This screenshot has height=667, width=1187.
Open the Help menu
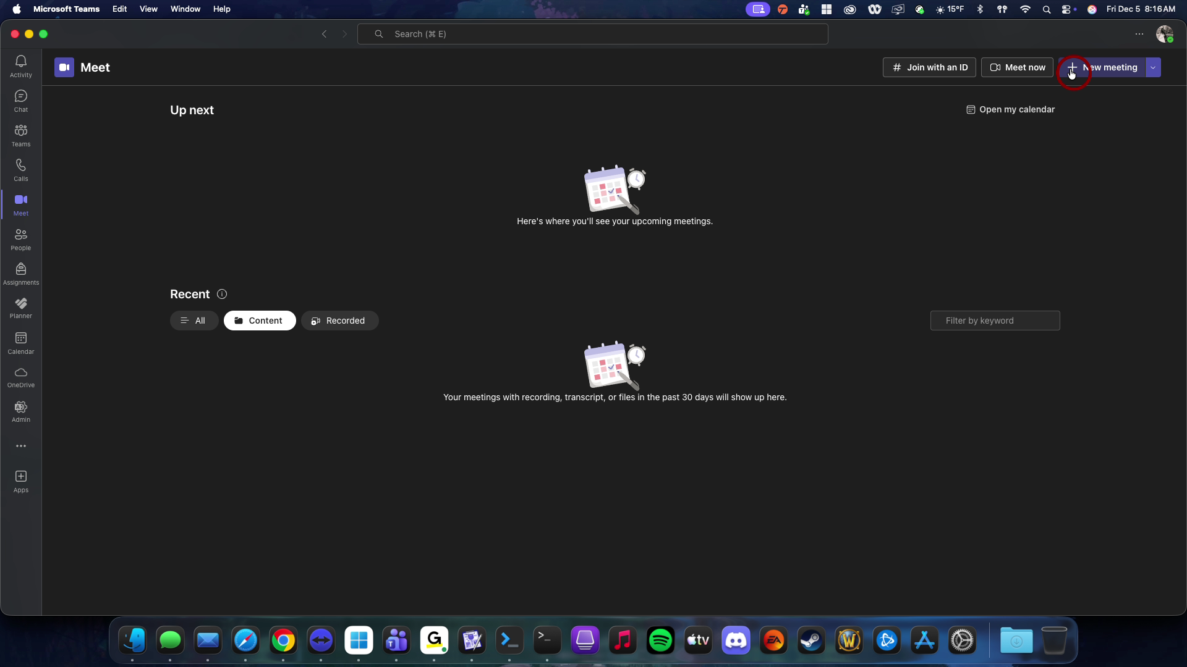221,9
